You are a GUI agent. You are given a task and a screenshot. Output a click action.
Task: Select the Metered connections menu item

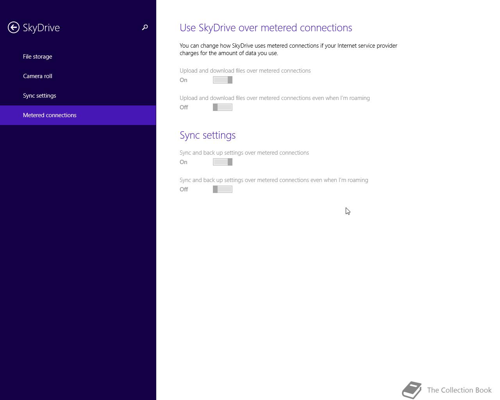click(78, 115)
